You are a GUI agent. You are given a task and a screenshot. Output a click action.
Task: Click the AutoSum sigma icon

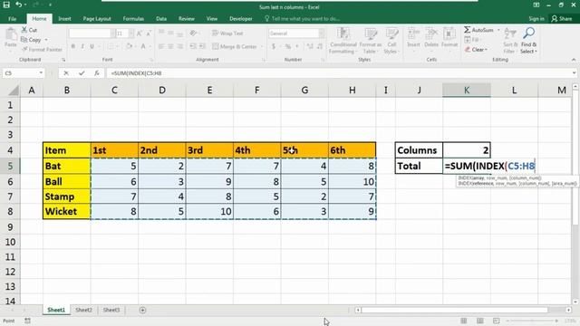[468, 30]
